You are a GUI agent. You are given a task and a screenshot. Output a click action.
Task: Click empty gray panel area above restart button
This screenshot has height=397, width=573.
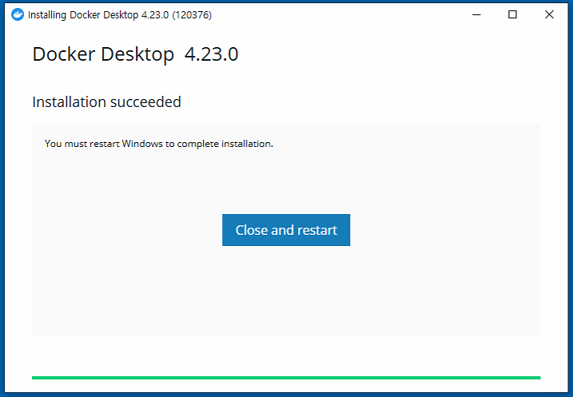pos(286,180)
